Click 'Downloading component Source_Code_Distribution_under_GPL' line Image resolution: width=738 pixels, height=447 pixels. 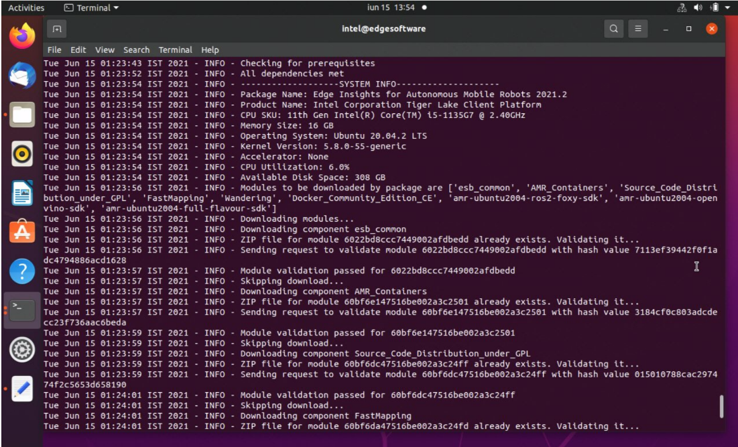[x=287, y=353]
